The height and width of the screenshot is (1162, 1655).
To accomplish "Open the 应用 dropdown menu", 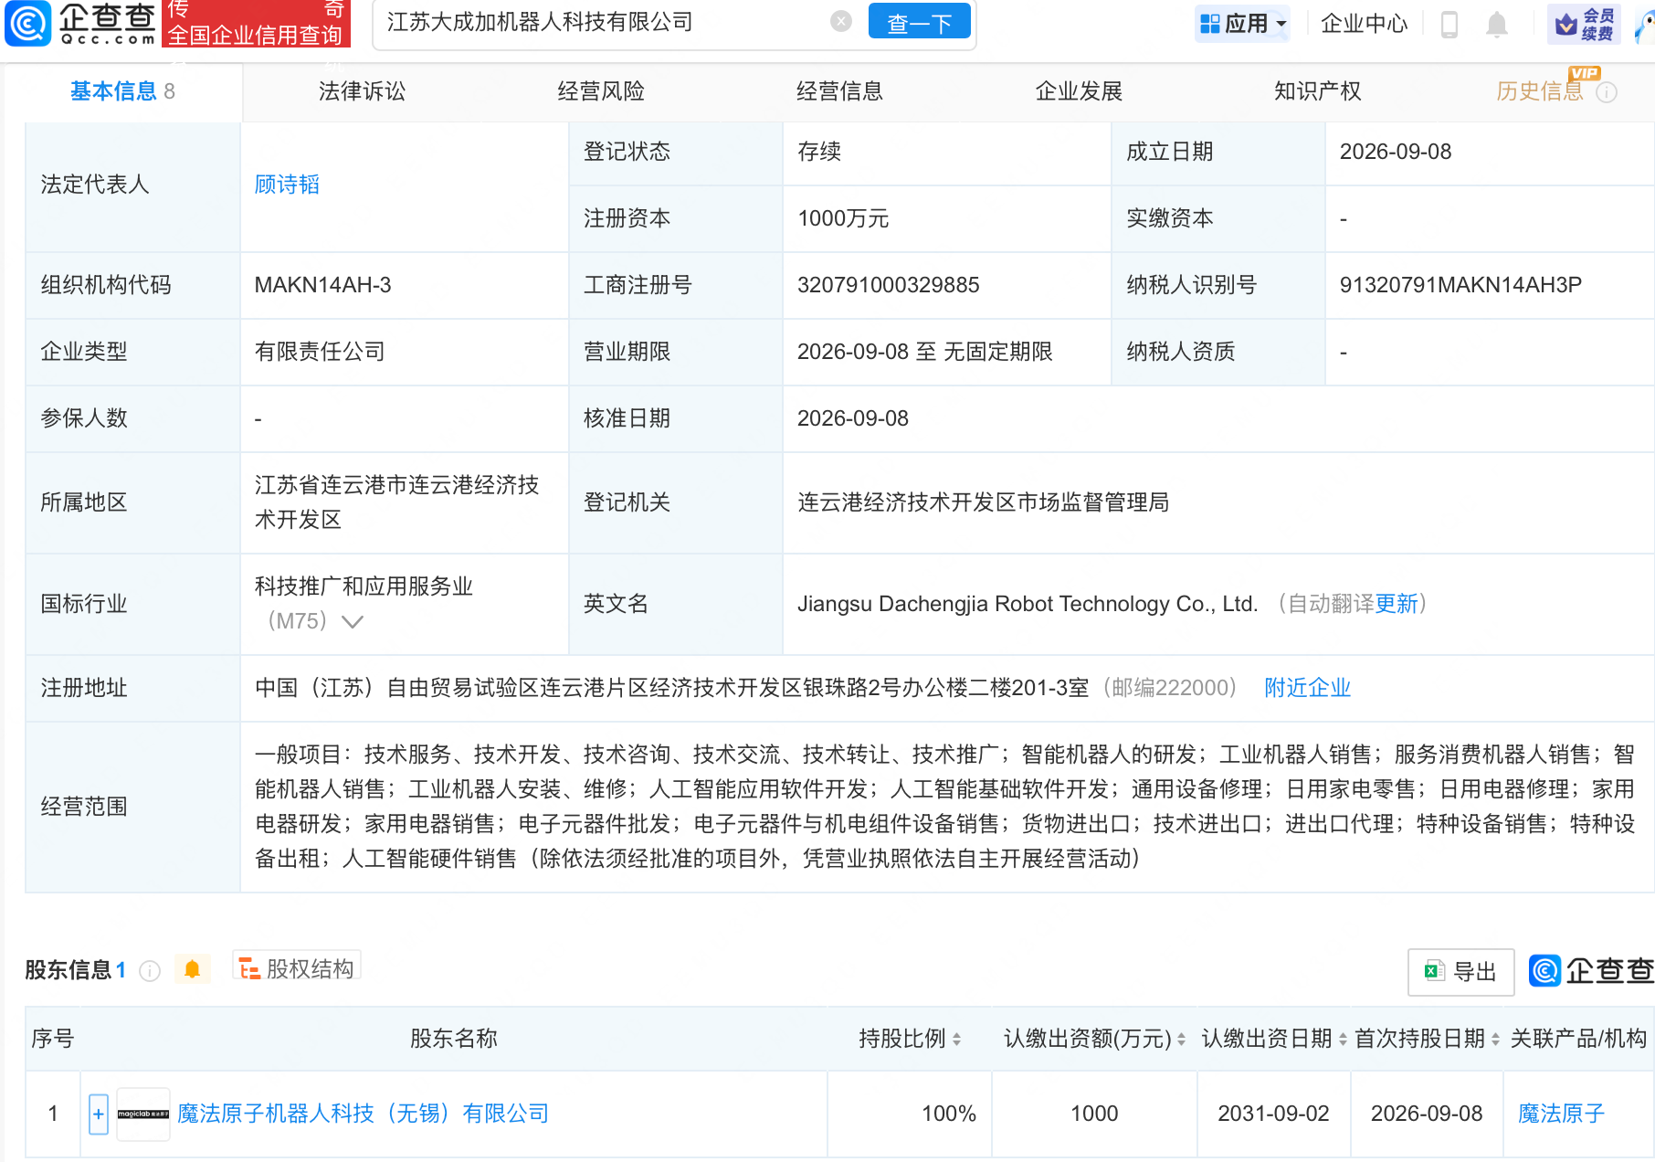I will click(1243, 24).
